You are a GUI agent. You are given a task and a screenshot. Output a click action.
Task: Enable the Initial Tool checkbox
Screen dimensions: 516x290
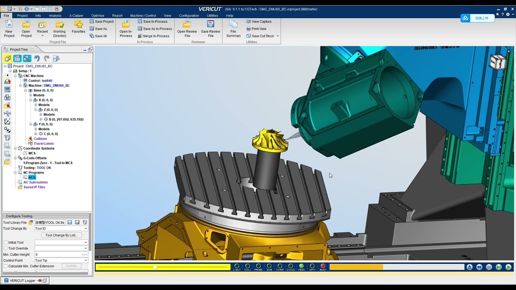tap(6, 242)
